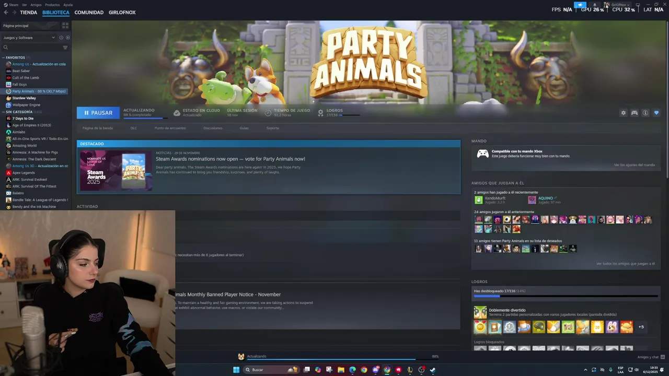The image size is (669, 376).
Task: Open KendoMurft friend entry
Action: tap(490, 200)
